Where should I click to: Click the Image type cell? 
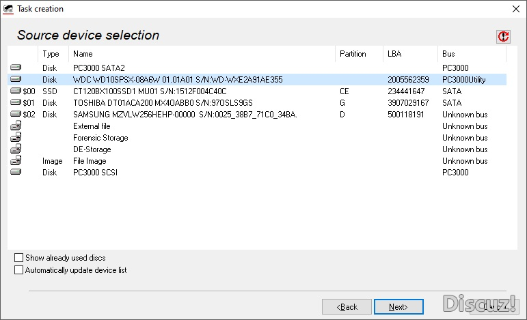click(53, 161)
